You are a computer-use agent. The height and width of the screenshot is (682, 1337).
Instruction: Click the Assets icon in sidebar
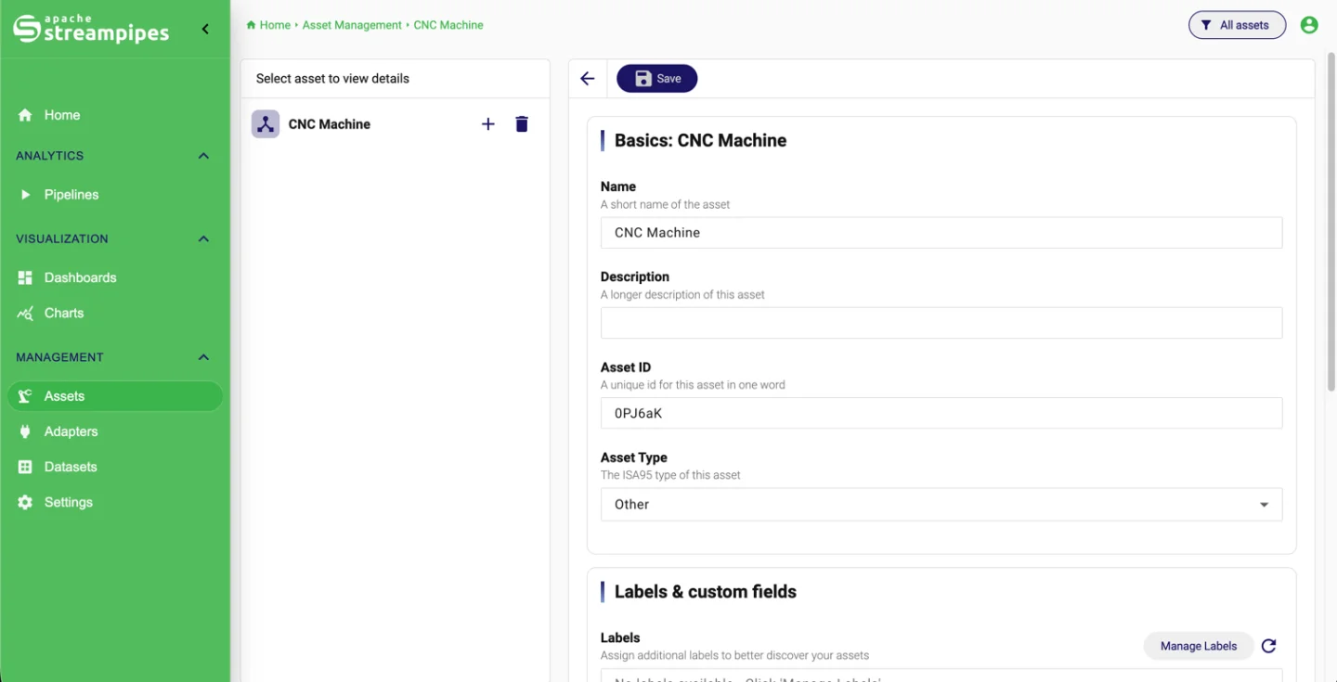click(x=25, y=396)
